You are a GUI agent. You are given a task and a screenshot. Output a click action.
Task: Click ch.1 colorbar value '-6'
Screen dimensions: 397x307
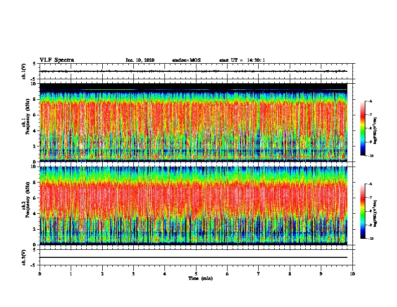(370, 101)
